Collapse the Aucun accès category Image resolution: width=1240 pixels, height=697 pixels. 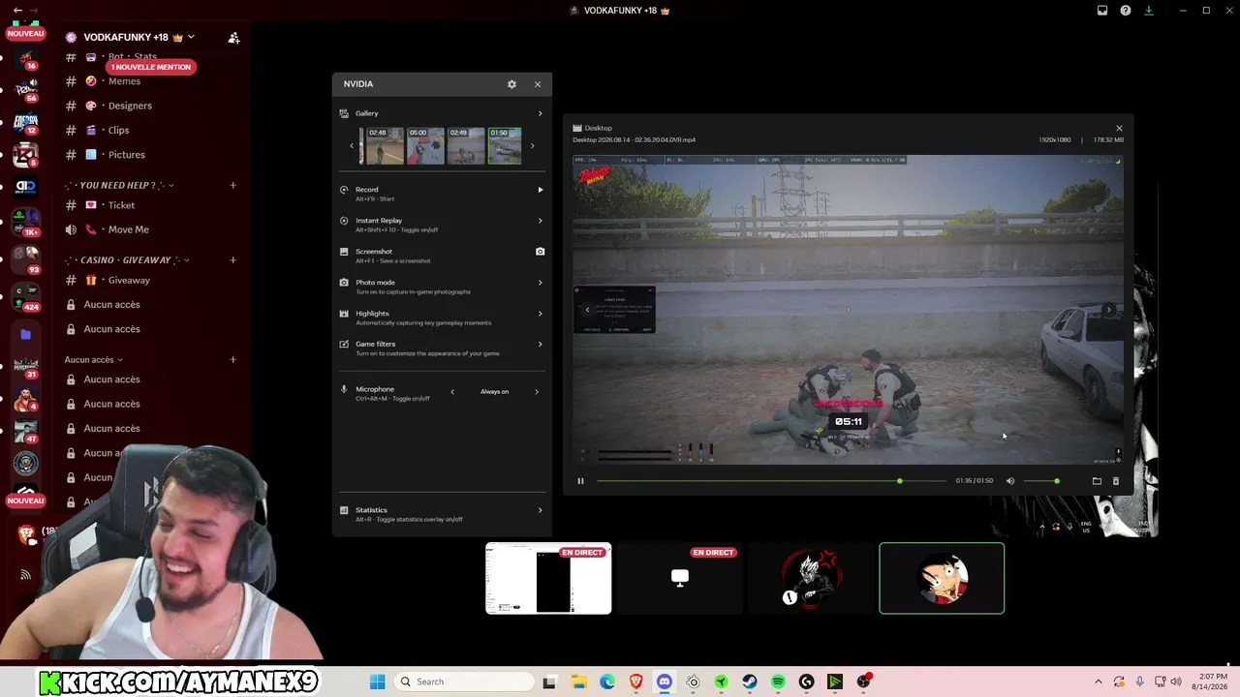[94, 360]
